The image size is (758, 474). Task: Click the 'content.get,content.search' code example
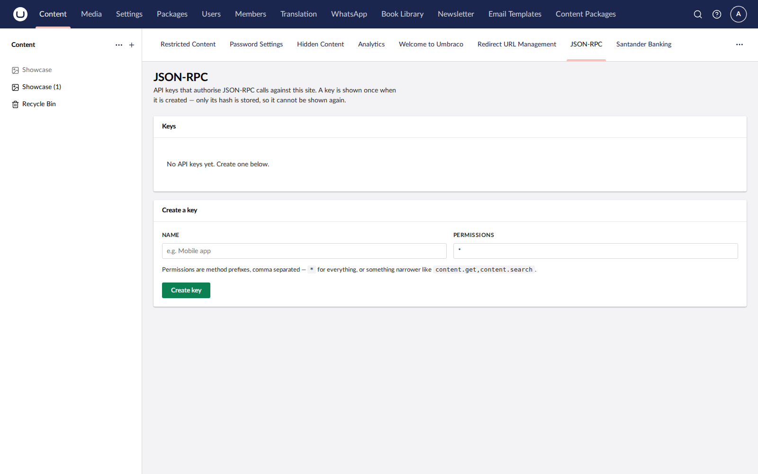point(484,270)
